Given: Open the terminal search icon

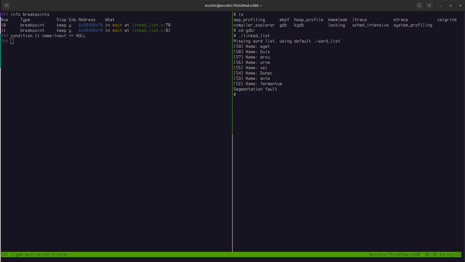Looking at the screenshot, I should coord(419,6).
